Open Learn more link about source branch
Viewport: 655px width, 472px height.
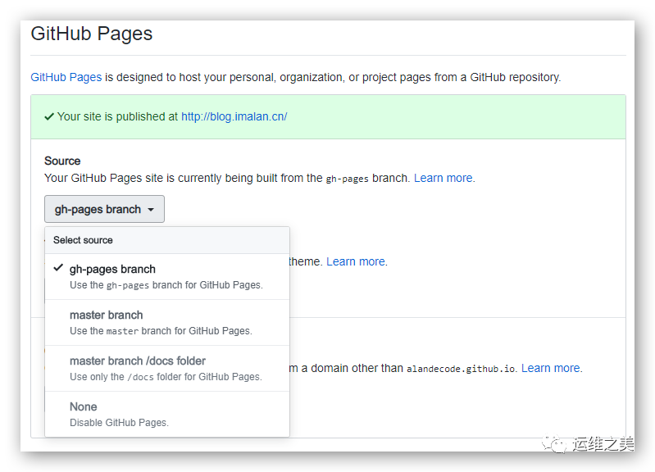pyautogui.click(x=443, y=178)
